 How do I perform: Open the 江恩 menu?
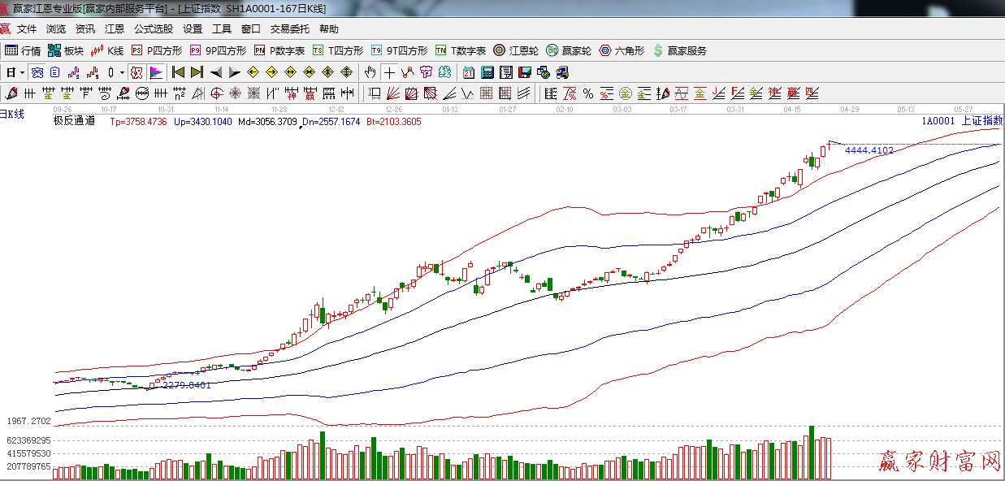115,29
